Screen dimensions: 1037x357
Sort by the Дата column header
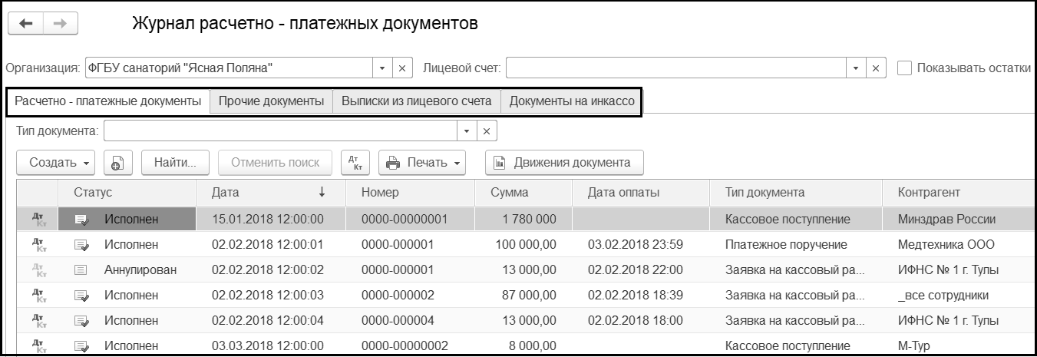pyautogui.click(x=269, y=193)
